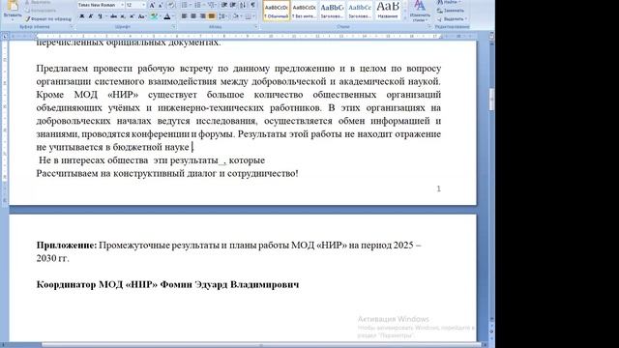
Task: Clear formatting with the eraser icon
Action: coord(171,5)
